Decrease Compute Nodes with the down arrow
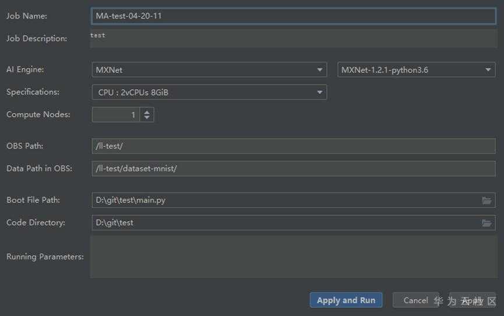This screenshot has width=504, height=316. [x=147, y=118]
